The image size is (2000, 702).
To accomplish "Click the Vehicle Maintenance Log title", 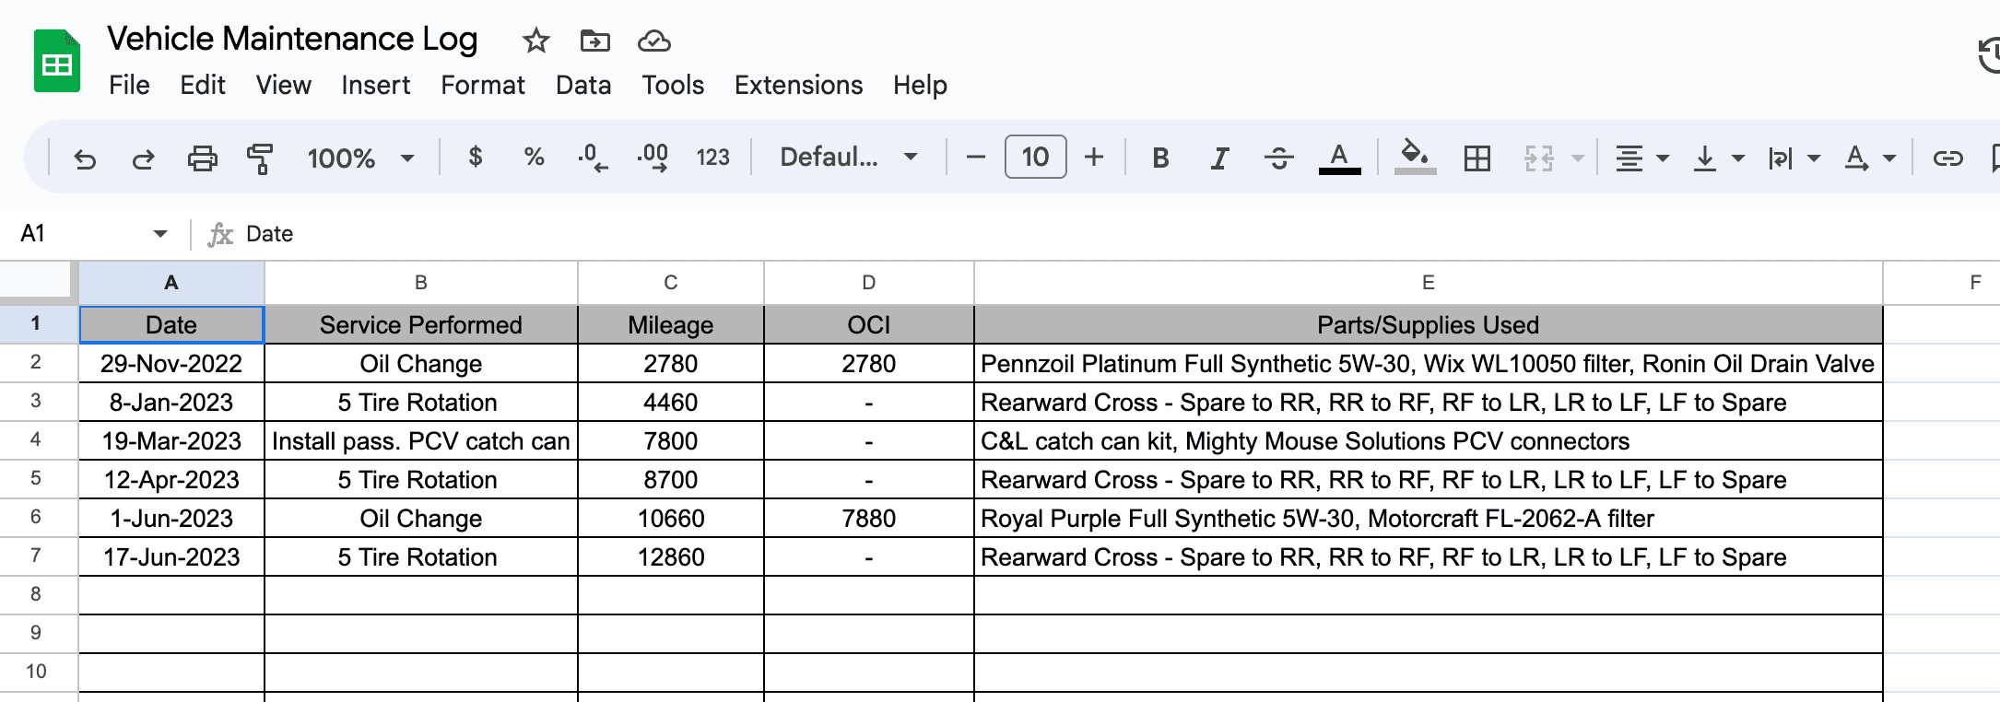I will click(x=292, y=39).
